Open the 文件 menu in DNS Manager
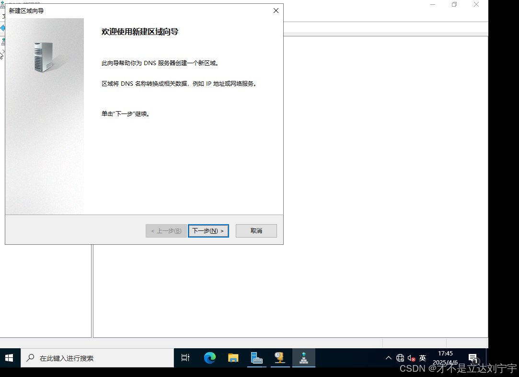Image resolution: width=519 pixels, height=377 pixels. pos(3,15)
